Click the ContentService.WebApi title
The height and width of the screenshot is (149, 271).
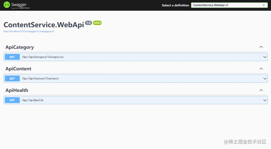(x=44, y=25)
